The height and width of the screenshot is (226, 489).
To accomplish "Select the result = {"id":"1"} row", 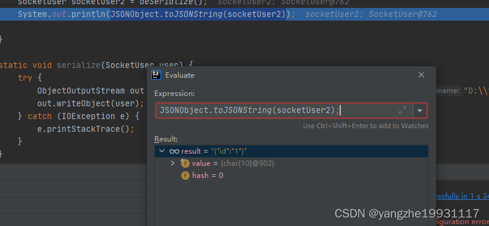I will 291,151.
